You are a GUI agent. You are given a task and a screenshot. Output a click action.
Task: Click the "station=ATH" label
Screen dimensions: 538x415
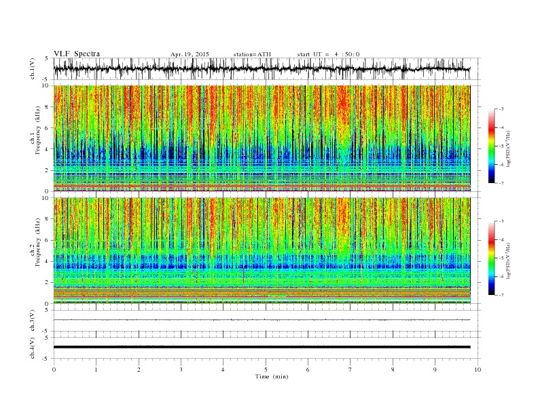pyautogui.click(x=252, y=54)
